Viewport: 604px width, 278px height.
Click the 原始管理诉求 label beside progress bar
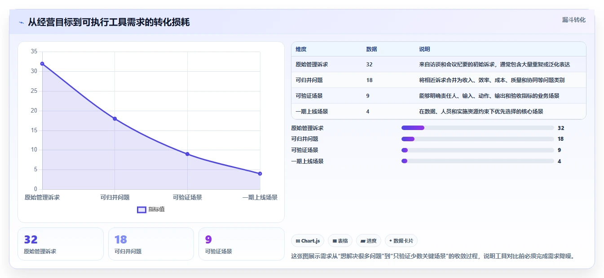pos(307,128)
